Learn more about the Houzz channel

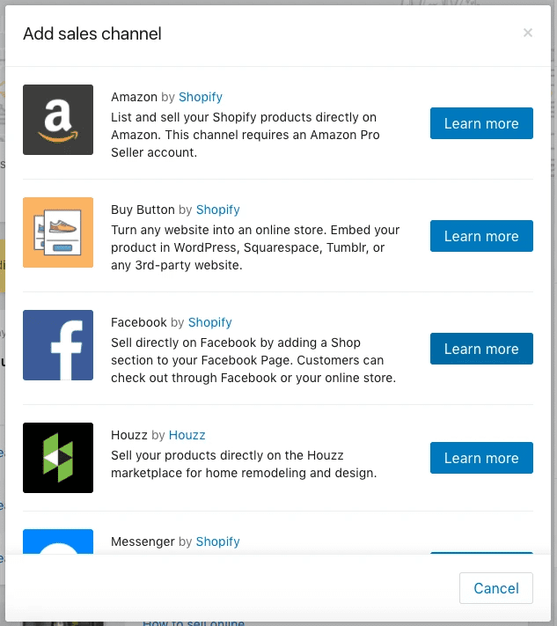tap(481, 458)
